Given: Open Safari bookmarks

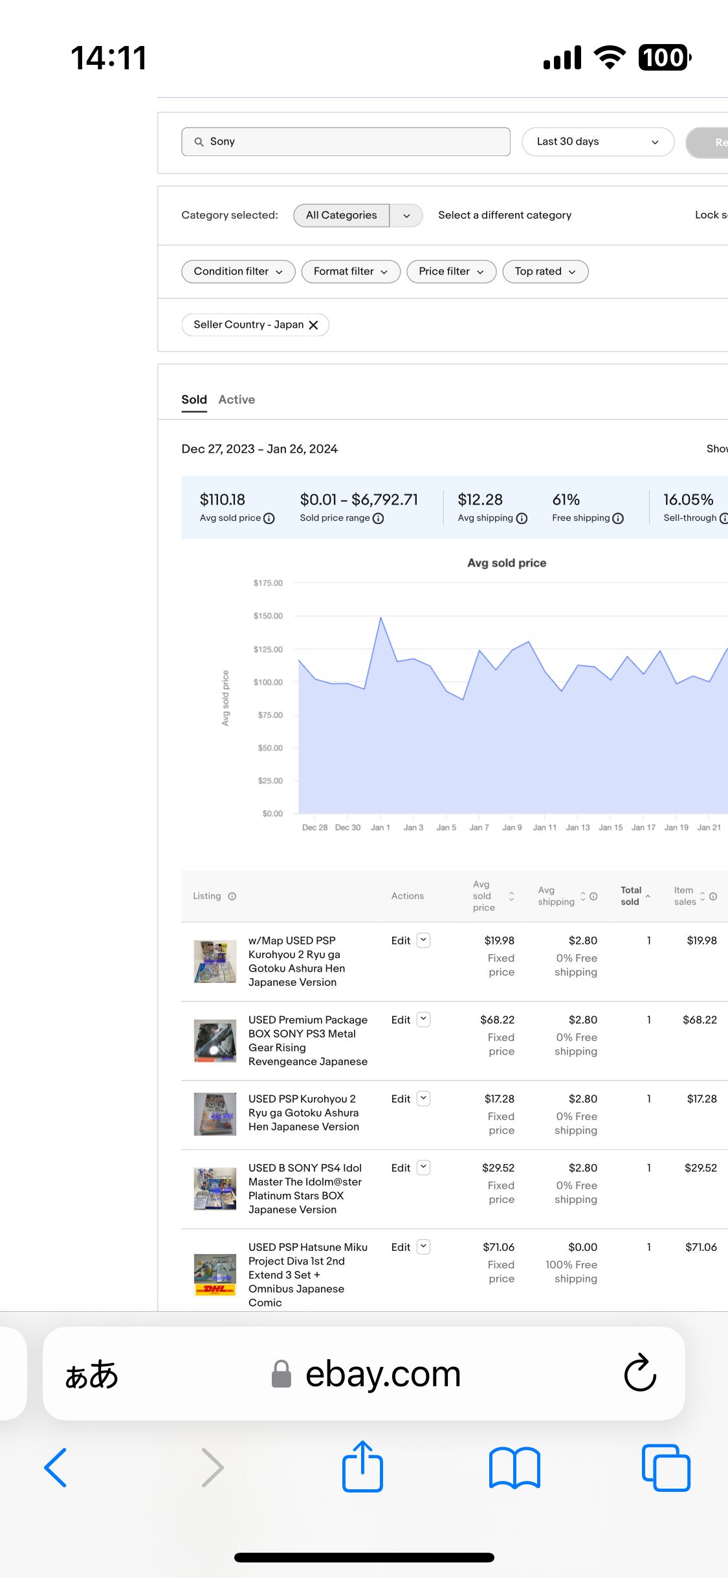Looking at the screenshot, I should point(514,1469).
